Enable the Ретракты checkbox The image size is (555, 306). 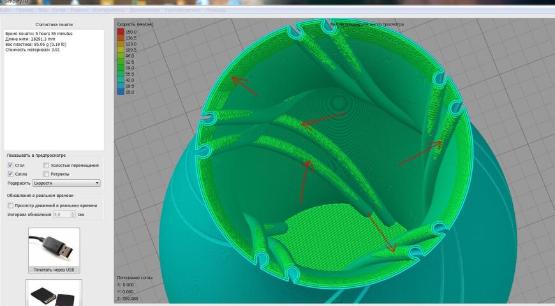(x=47, y=173)
